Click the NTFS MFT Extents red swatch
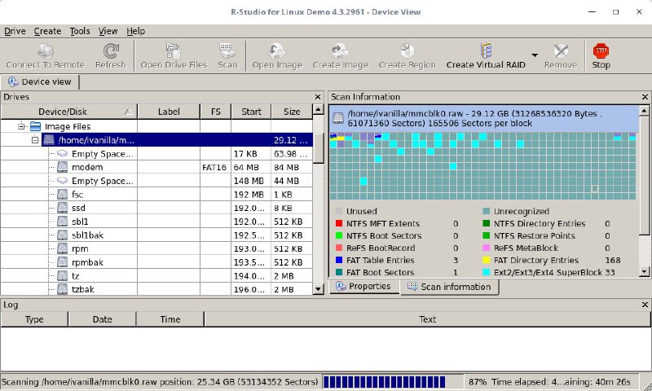The width and height of the screenshot is (652, 391). (x=339, y=223)
